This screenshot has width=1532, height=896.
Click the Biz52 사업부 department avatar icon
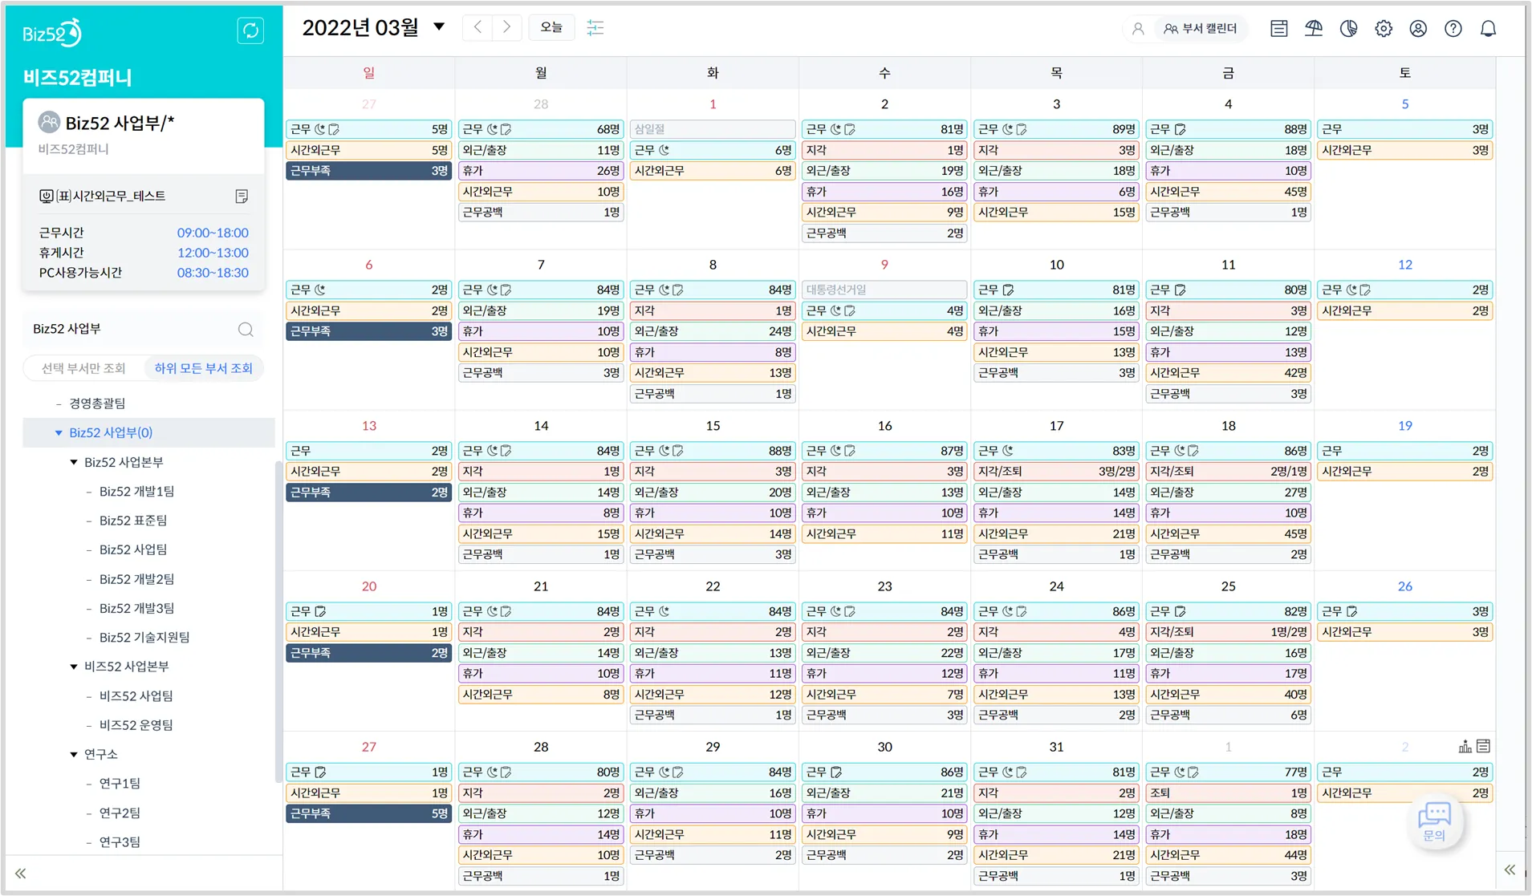point(50,122)
